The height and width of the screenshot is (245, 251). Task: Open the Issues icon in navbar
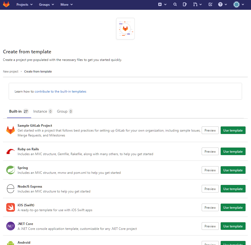[x=185, y=5]
